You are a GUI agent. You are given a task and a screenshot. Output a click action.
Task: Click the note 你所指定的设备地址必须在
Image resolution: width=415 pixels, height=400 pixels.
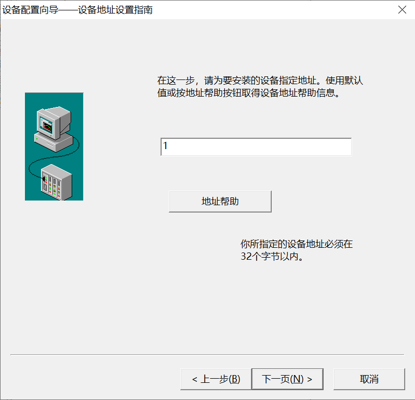click(297, 244)
